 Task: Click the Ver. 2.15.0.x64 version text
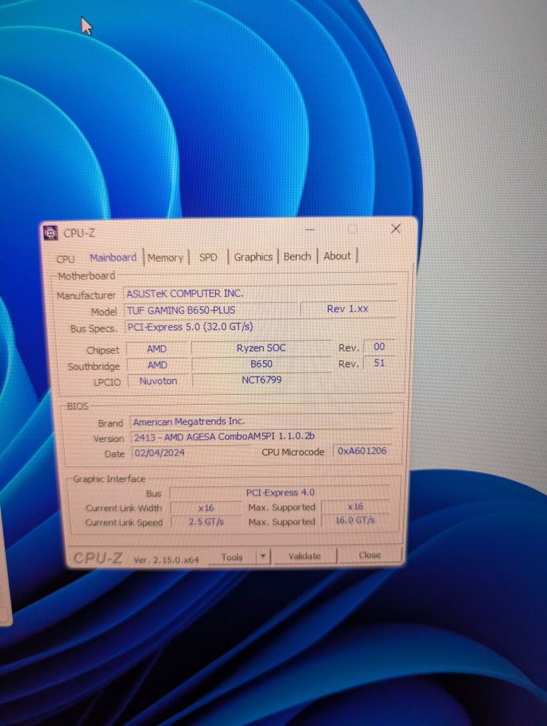(x=166, y=559)
